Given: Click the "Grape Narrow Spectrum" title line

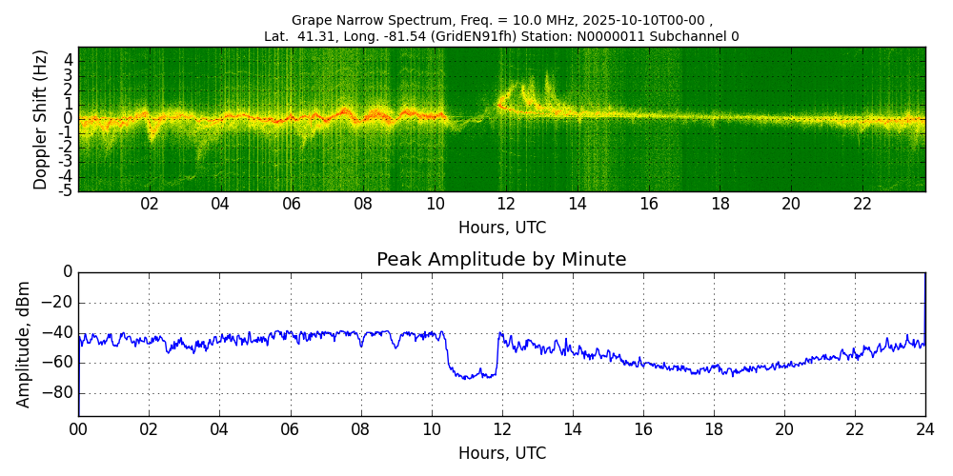Looking at the screenshot, I should 501,20.
